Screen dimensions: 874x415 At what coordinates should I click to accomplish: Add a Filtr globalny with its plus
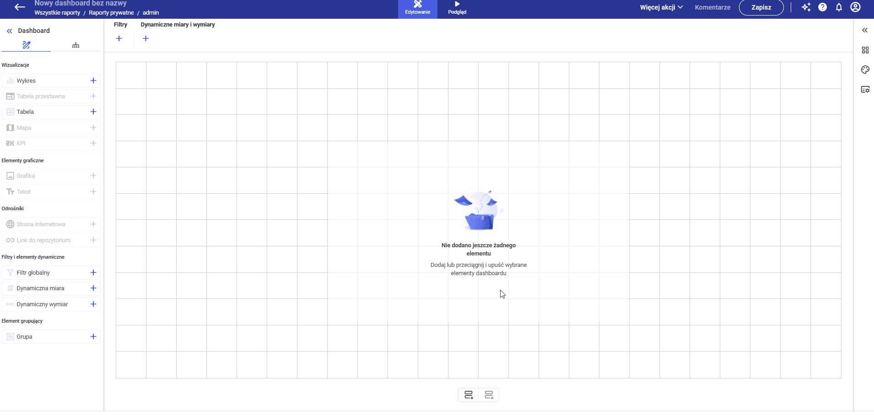[93, 272]
